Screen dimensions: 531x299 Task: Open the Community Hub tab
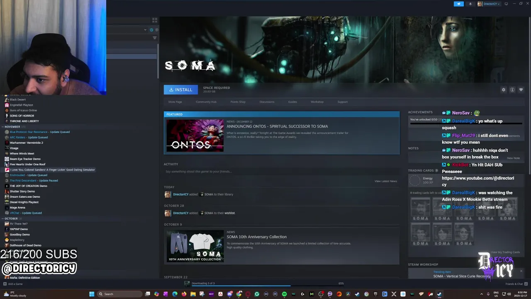coord(206,102)
